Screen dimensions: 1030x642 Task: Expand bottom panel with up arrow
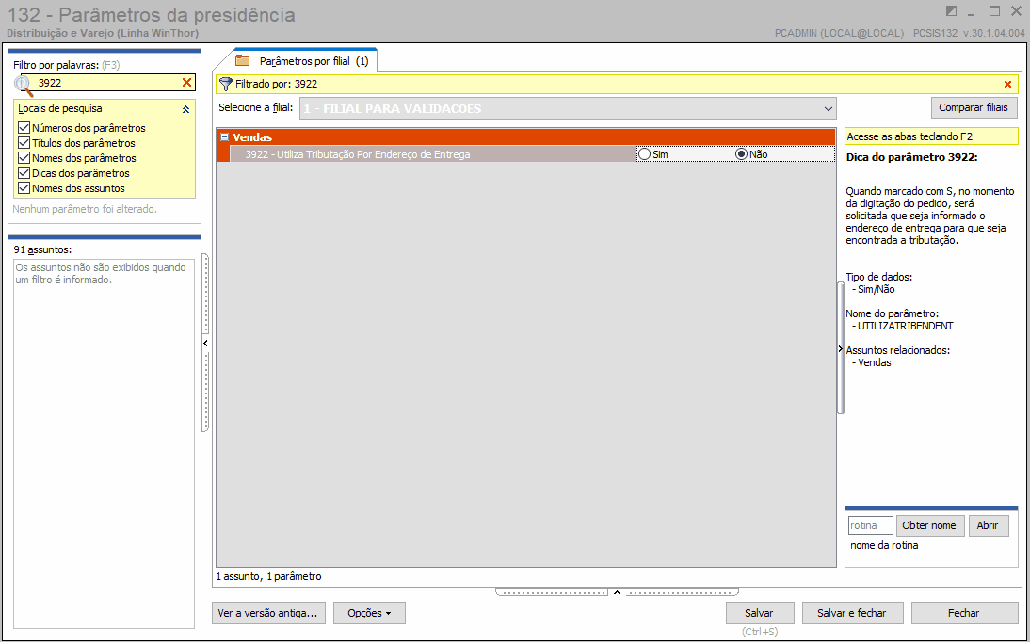tap(617, 592)
